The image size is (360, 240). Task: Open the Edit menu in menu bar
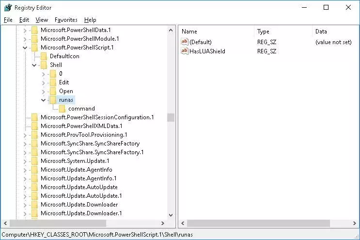click(24, 20)
